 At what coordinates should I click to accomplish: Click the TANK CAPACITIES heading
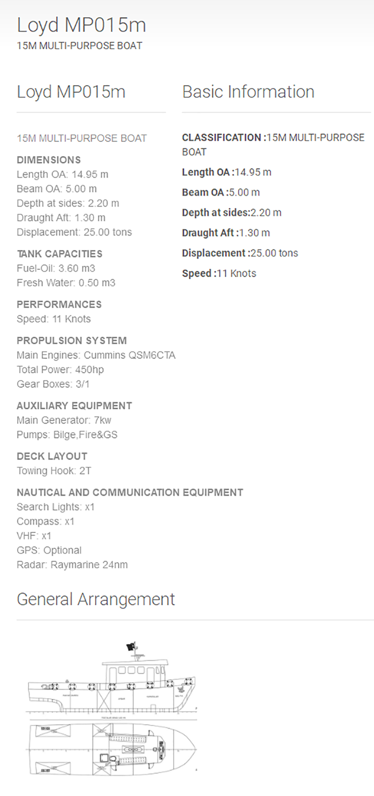click(59, 254)
